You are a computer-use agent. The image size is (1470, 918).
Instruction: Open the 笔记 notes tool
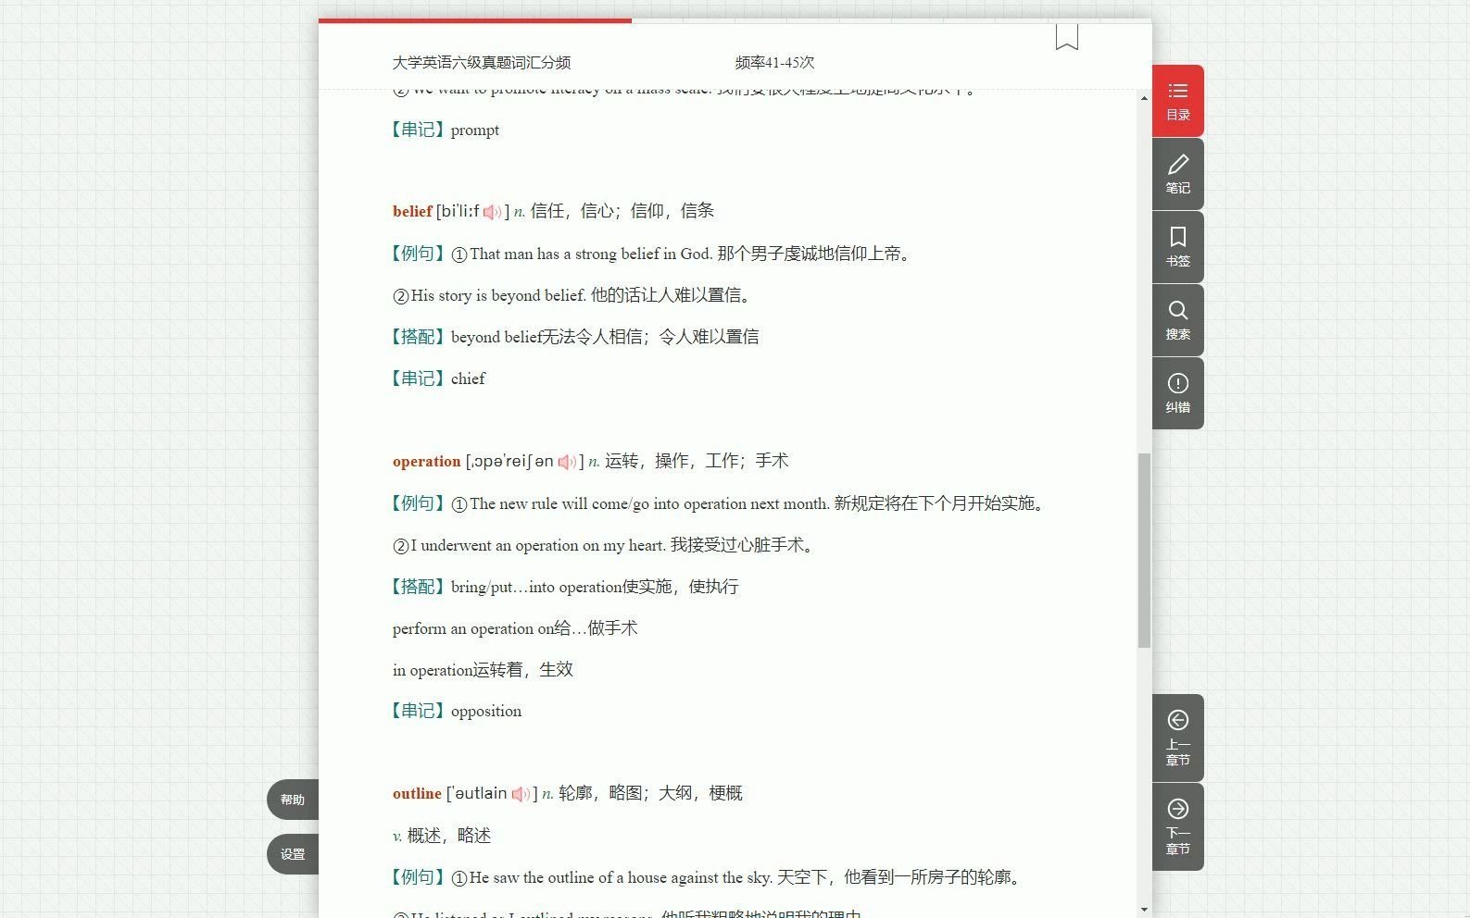pos(1177,174)
